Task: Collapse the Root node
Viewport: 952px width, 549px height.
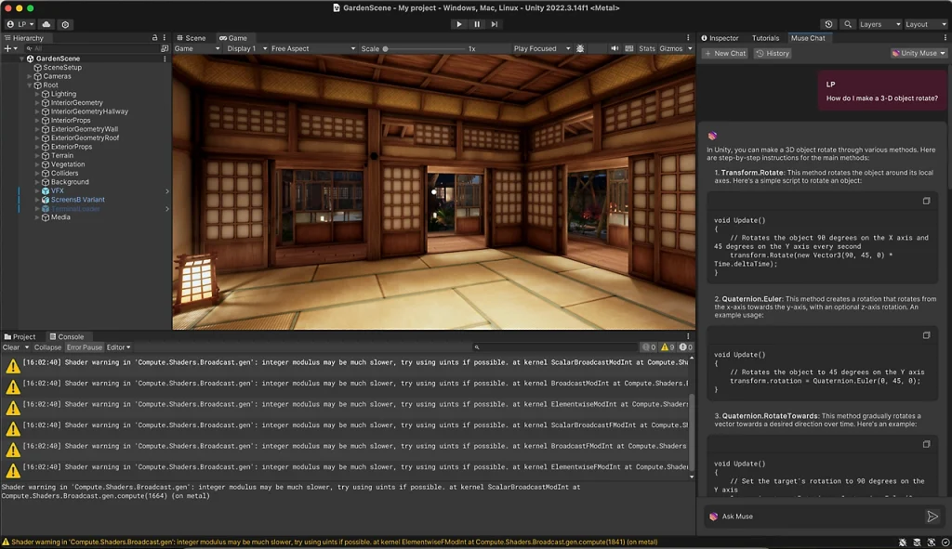Action: click(29, 85)
